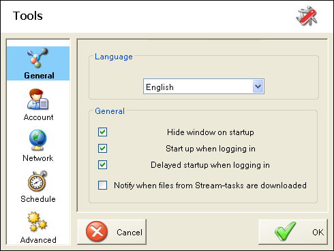
Task: Click the Hide window on startup label
Action: pos(211,132)
